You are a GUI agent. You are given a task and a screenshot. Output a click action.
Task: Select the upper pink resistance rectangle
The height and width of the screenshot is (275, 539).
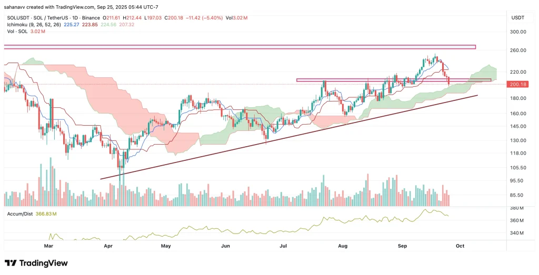(x=239, y=47)
